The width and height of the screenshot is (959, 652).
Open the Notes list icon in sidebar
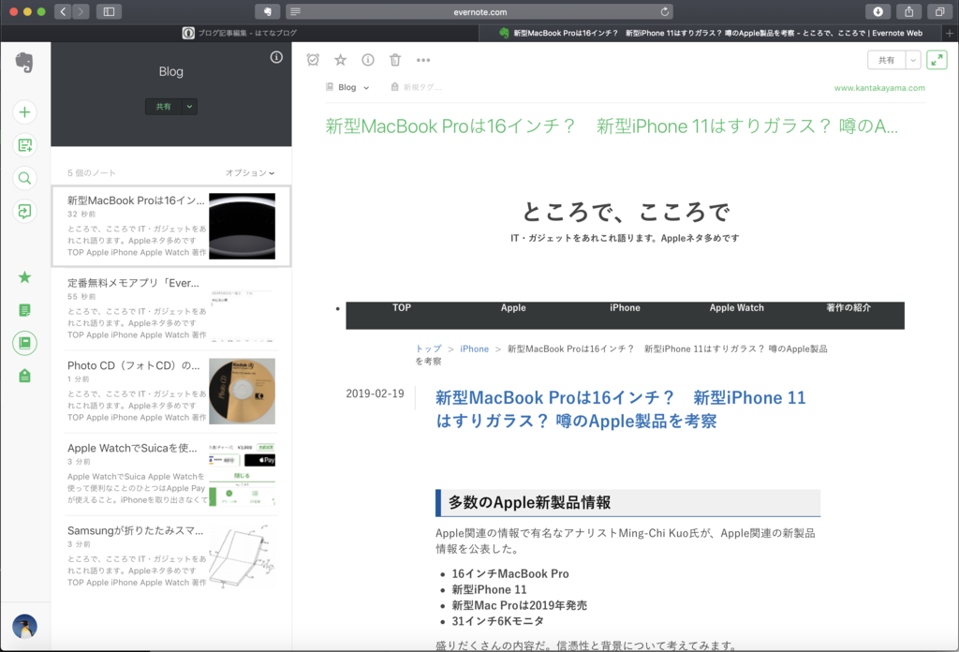tap(24, 310)
